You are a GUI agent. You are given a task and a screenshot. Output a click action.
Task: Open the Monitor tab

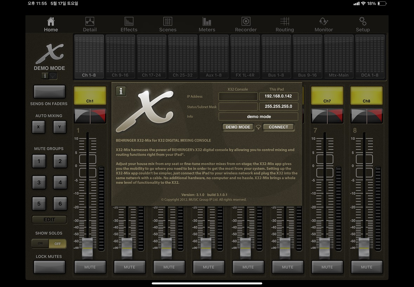324,24
